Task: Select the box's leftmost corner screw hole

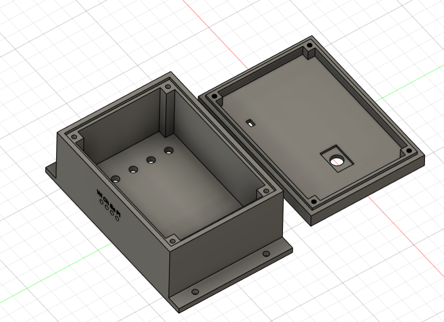Action: coord(74,138)
